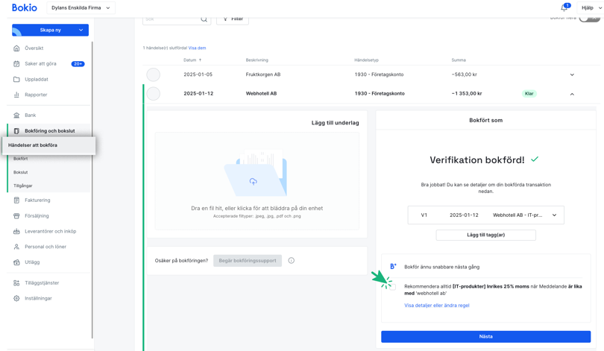Image resolution: width=604 pixels, height=351 pixels.
Task: Click the search magnifier icon
Action: pos(204,19)
